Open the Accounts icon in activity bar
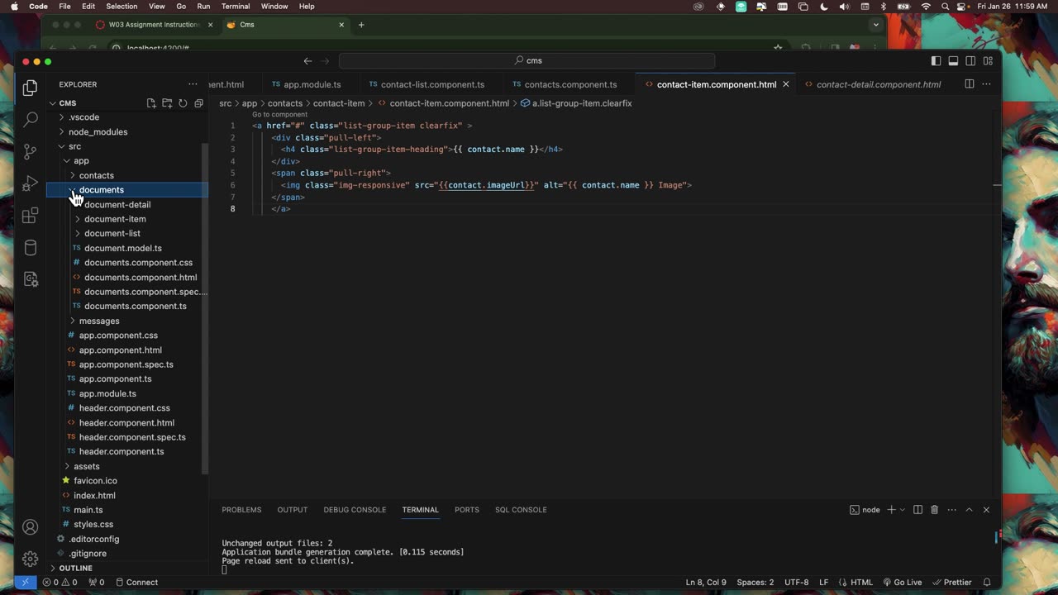This screenshot has height=595, width=1058. [x=31, y=527]
